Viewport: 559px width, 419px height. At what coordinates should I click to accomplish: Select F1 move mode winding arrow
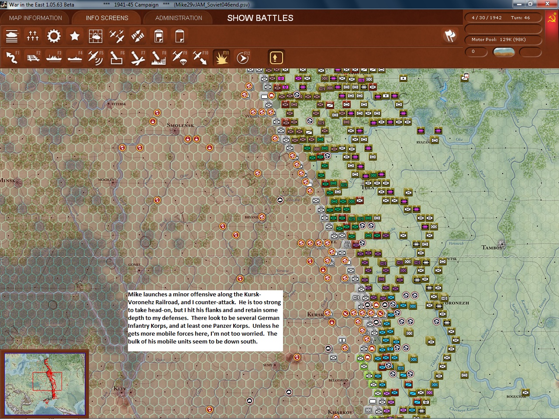tap(12, 58)
